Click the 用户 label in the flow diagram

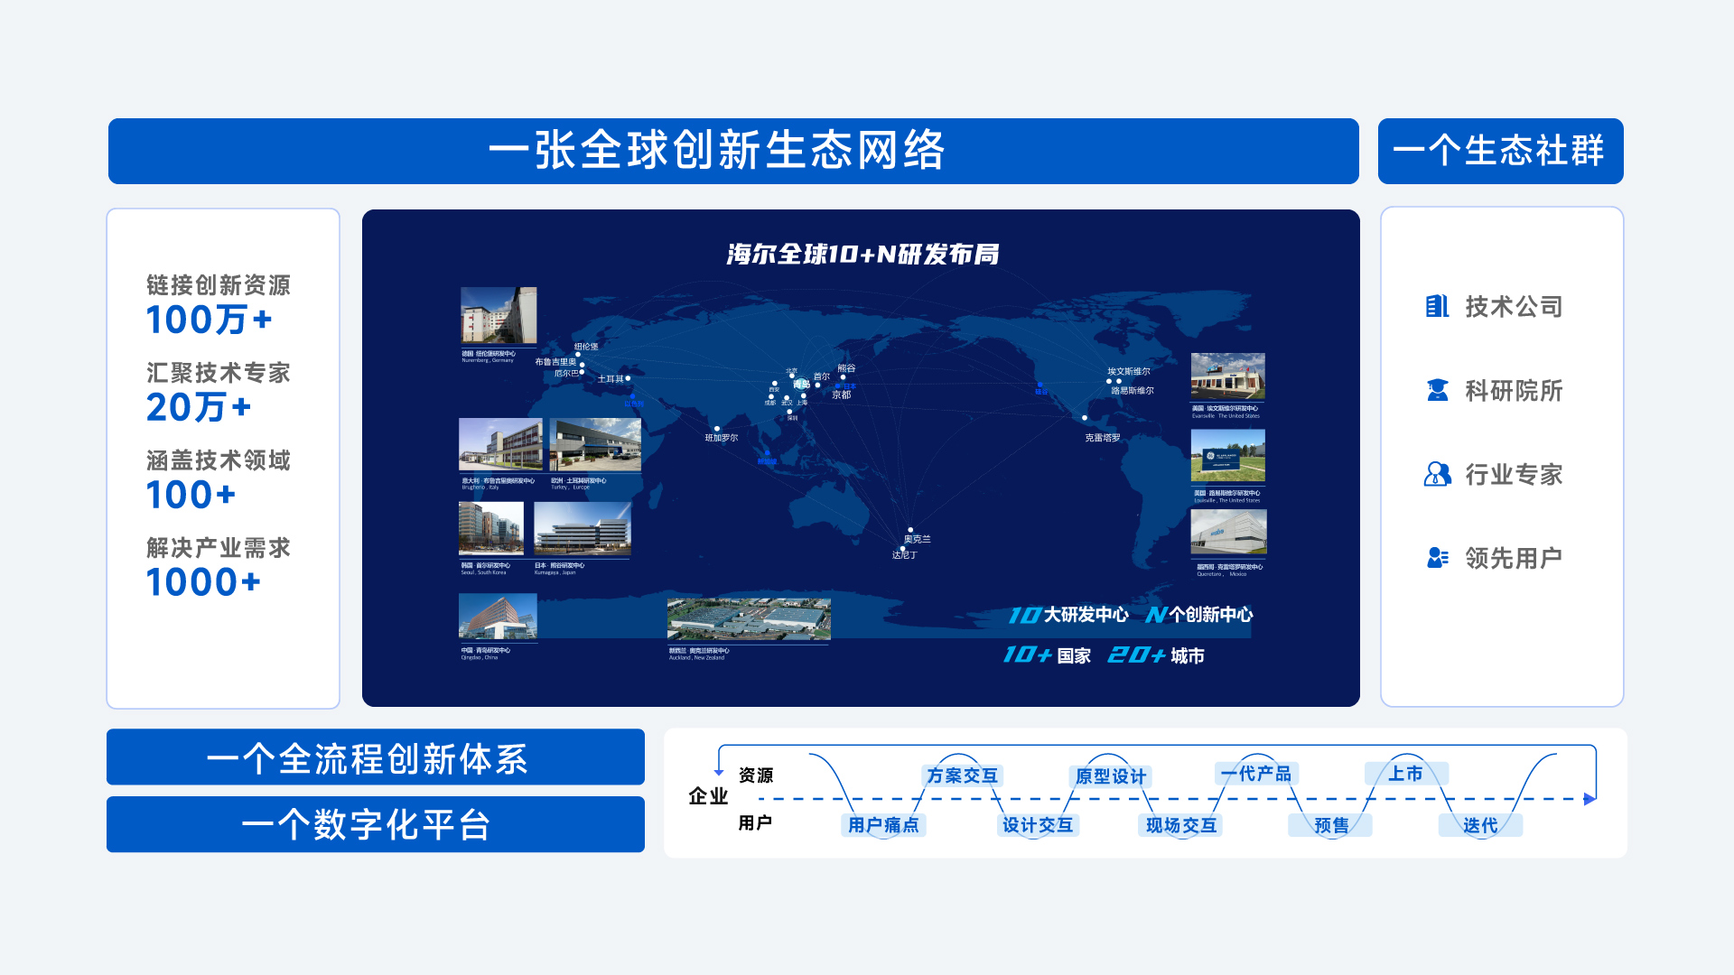point(755,822)
